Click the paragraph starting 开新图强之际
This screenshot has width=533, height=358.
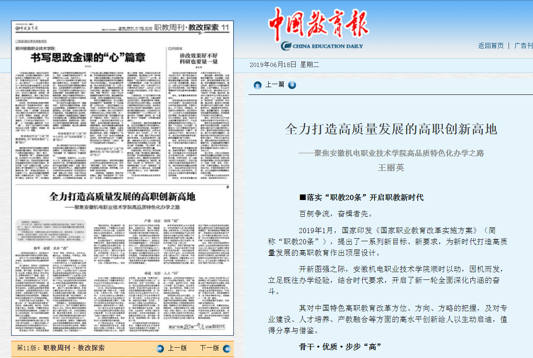(387, 280)
